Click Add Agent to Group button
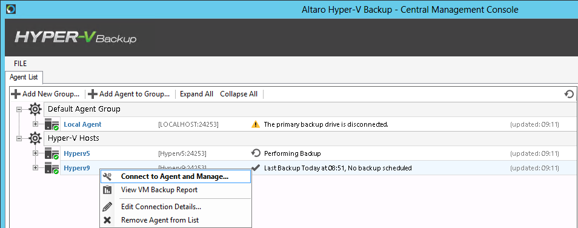578x228 pixels. 128,94
